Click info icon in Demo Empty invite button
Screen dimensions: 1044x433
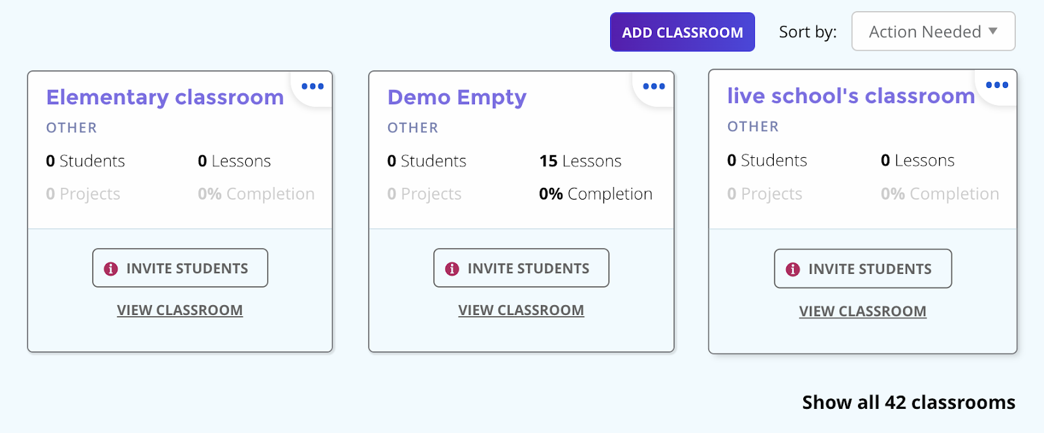tap(452, 269)
